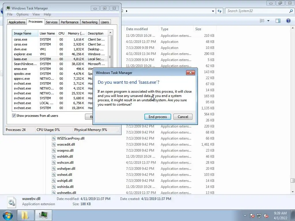Click the refresh button beside address bar
Image resolution: width=295 pixels, height=221 pixels.
pos(219,11)
